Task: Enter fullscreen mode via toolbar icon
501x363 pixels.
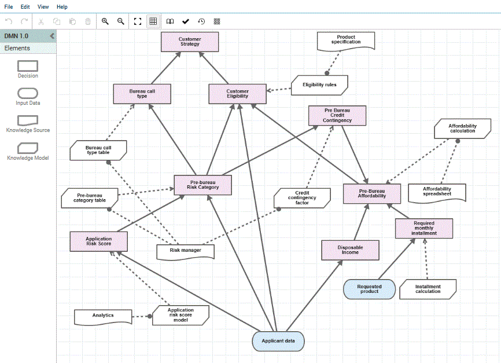Action: coord(138,21)
